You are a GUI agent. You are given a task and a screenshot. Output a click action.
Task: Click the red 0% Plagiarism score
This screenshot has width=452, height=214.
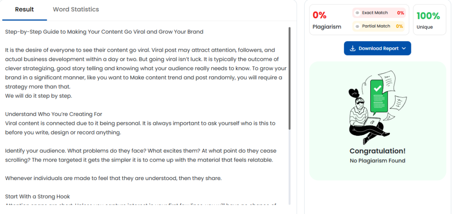click(x=320, y=15)
